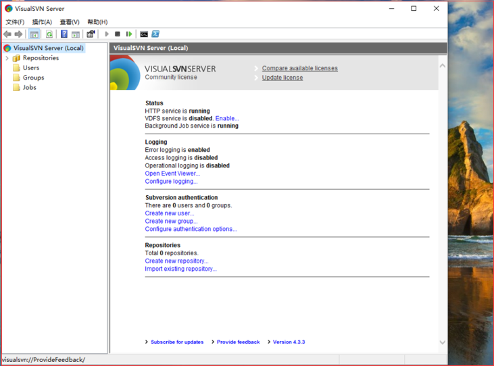The height and width of the screenshot is (366, 494).
Task: Open the server Properties toolbar icon
Action: [x=91, y=34]
